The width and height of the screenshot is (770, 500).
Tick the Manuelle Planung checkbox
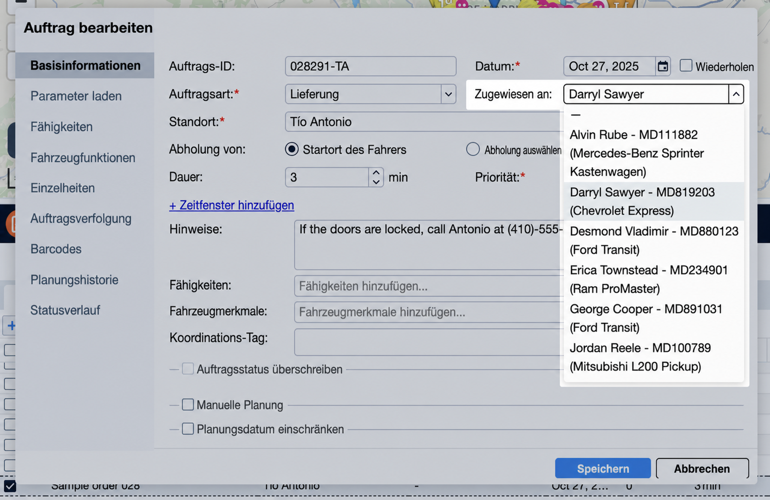point(188,404)
